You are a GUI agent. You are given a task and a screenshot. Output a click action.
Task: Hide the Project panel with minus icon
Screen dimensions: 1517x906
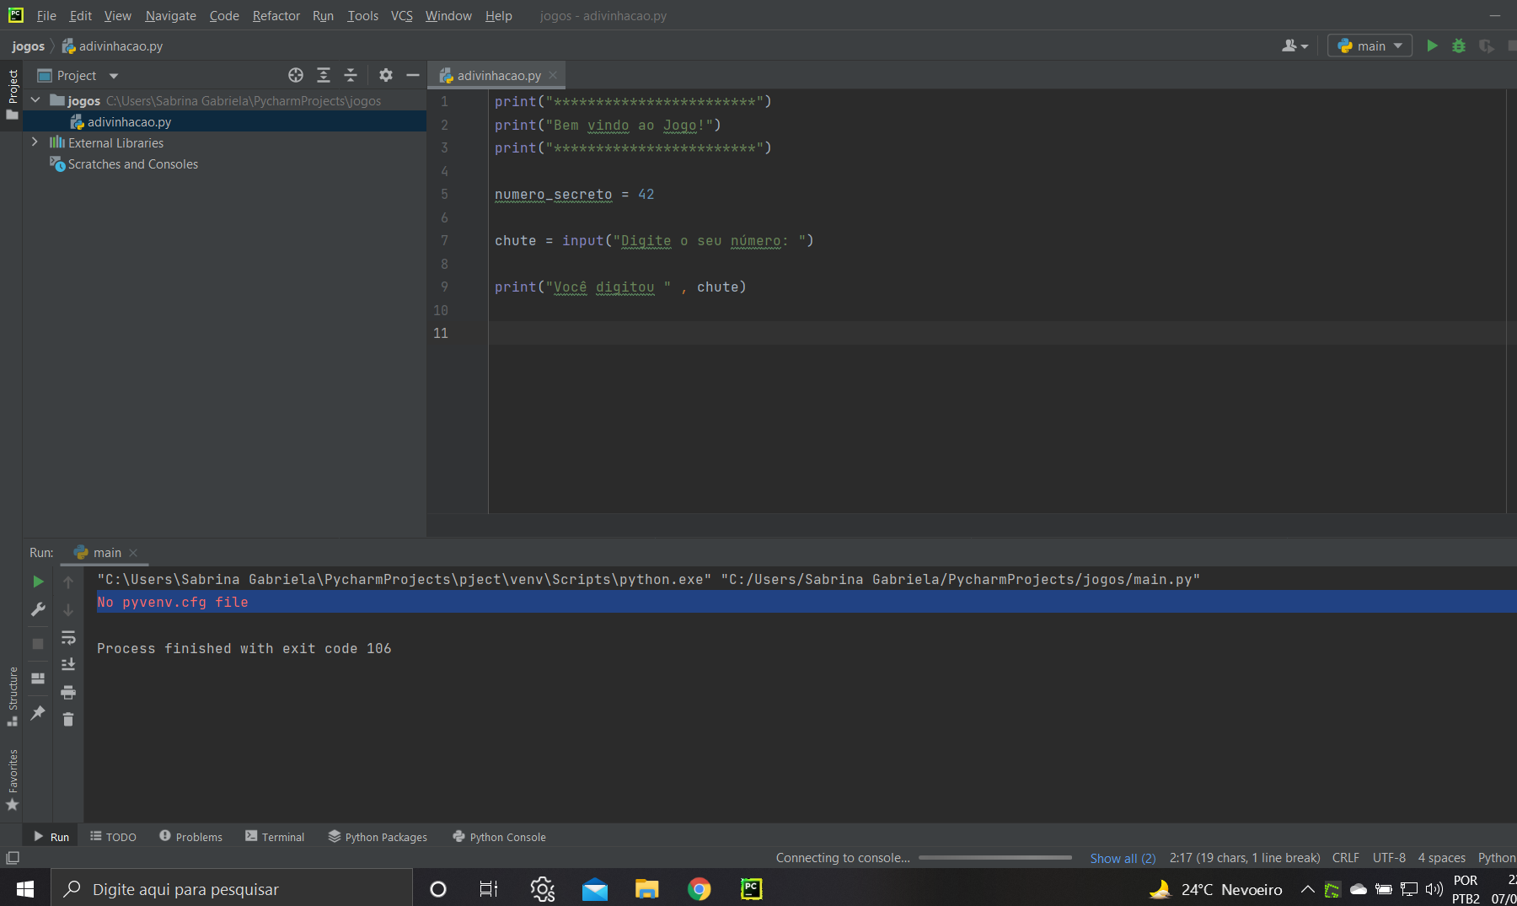coord(413,75)
